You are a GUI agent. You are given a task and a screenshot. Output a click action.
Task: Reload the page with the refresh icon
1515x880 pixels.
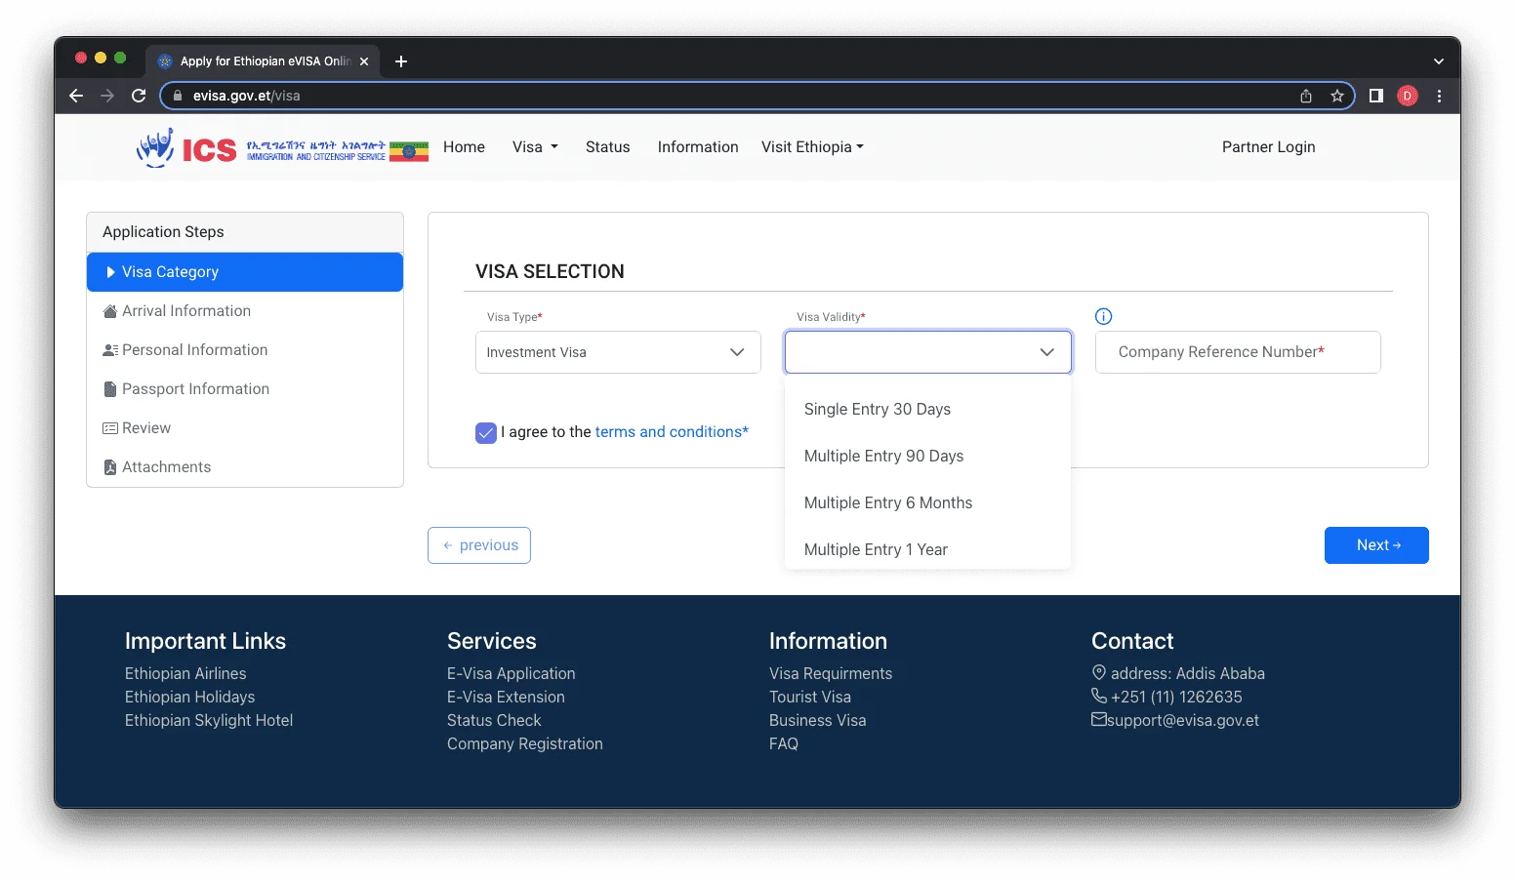click(x=139, y=96)
